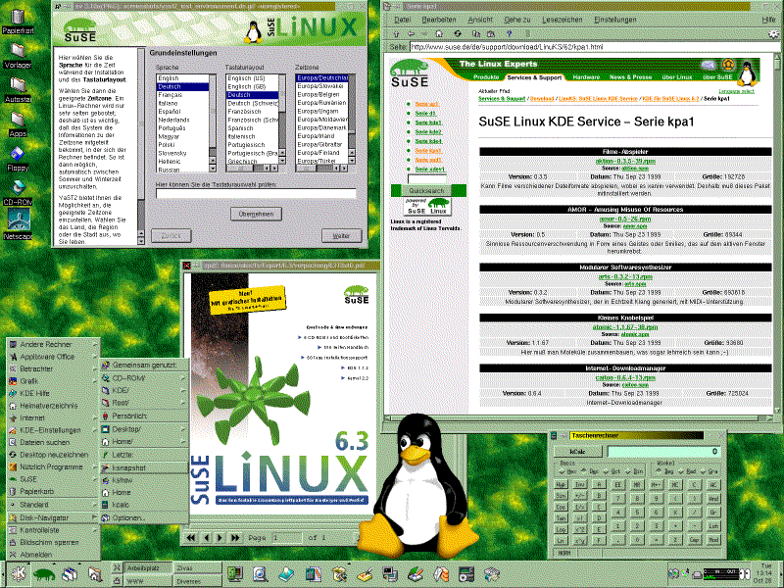Click the lock screen icon in the panel
This screenshot has height=588, width=784.
coord(116,580)
